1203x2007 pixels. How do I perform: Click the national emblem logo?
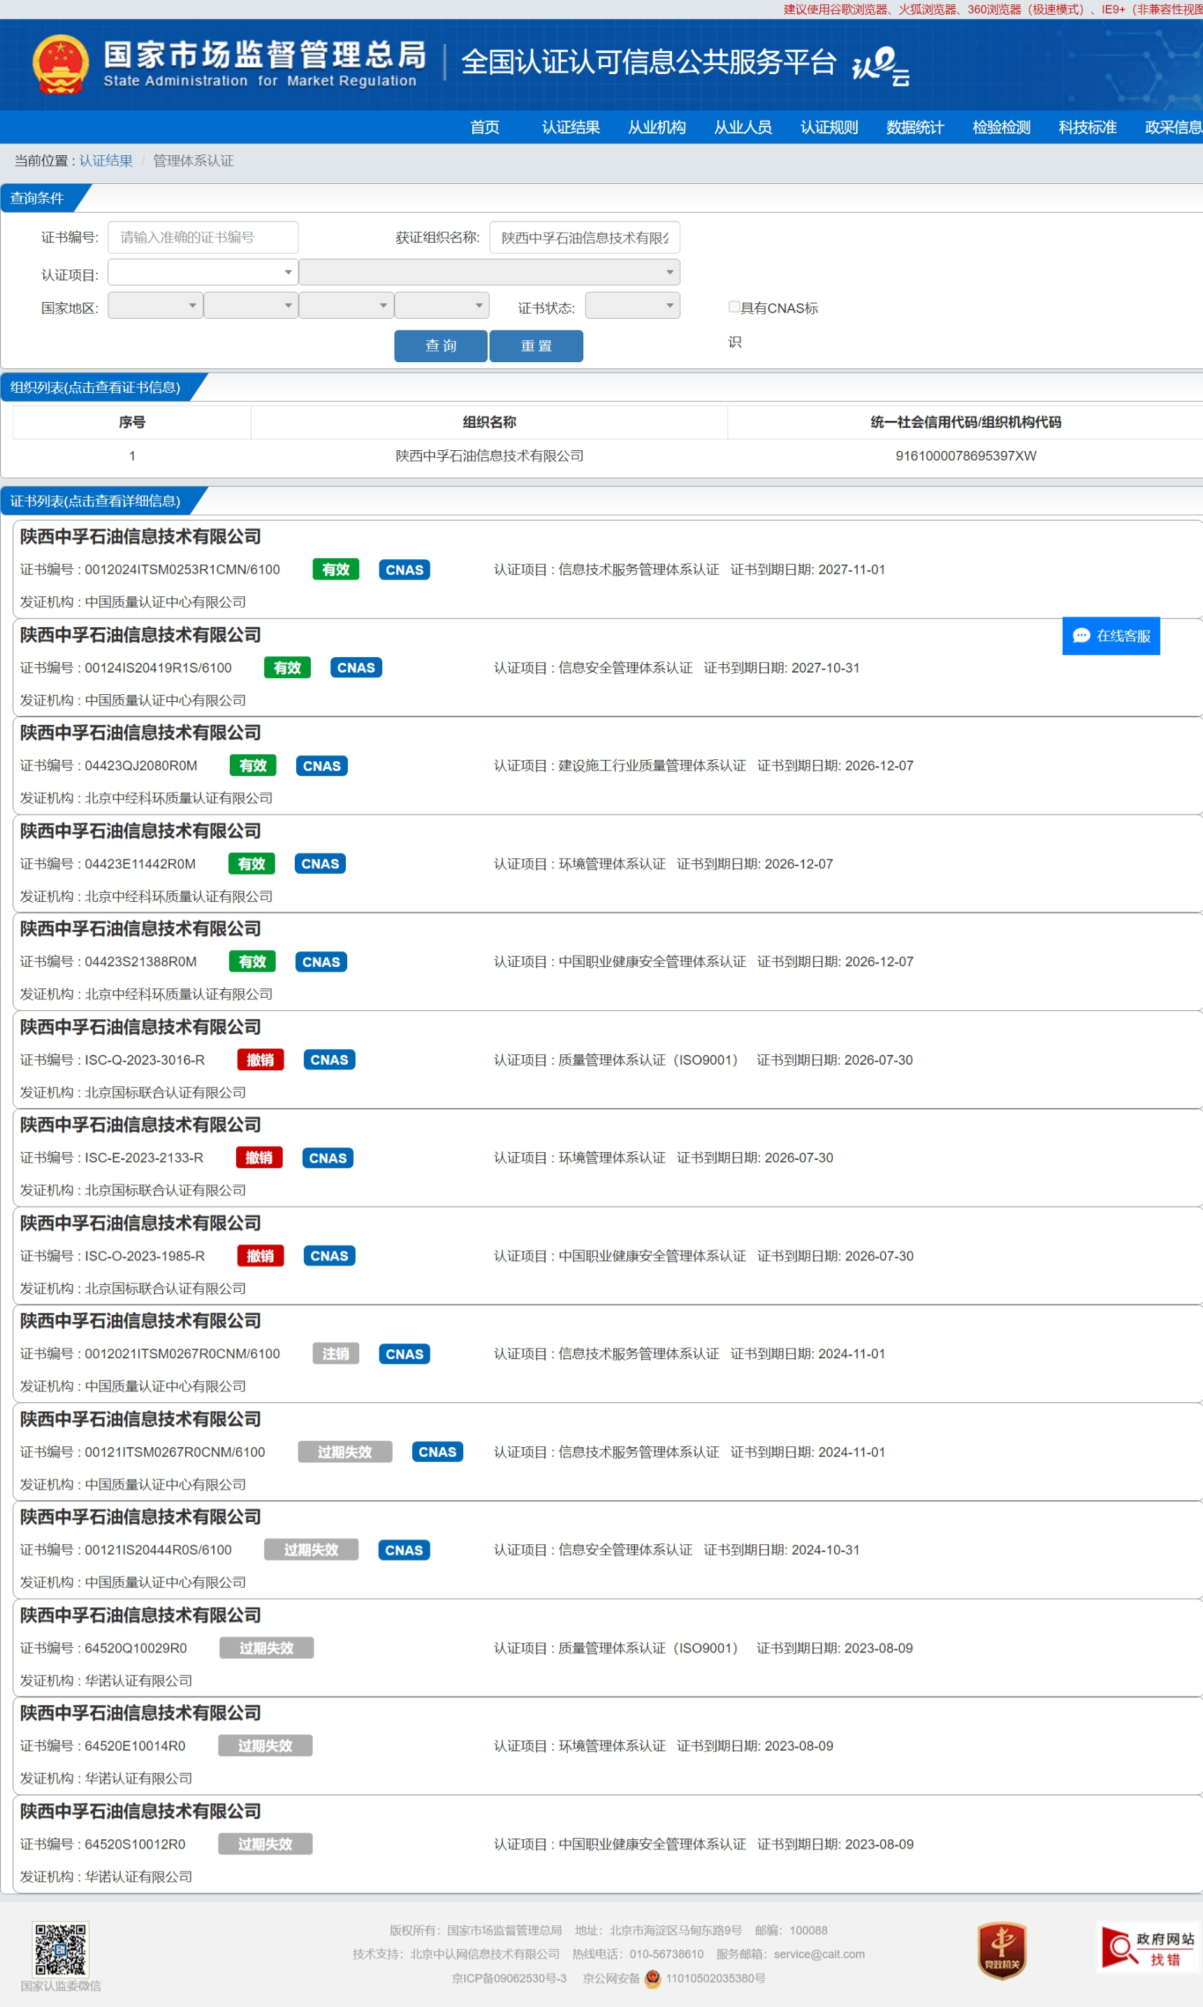[x=60, y=64]
